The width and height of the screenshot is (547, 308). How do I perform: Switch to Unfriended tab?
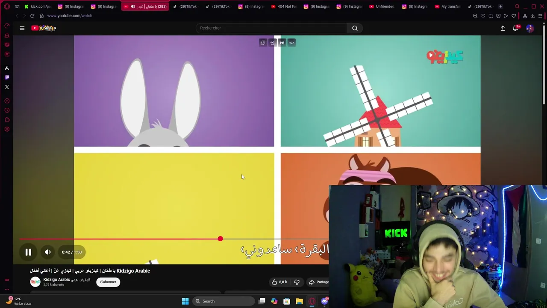tap(382, 6)
